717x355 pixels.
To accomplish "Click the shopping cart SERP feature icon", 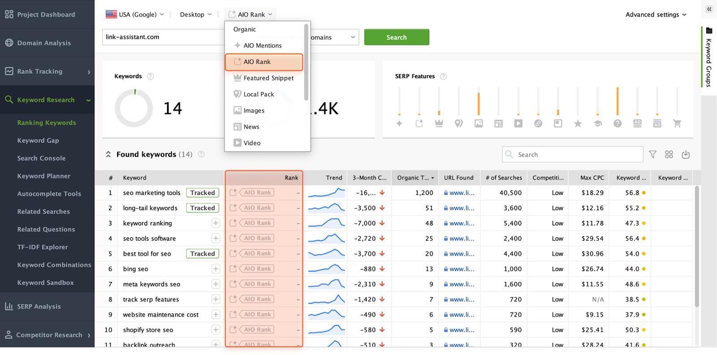I will tap(677, 123).
